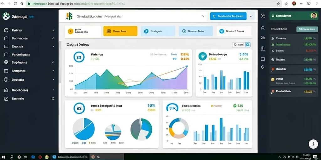Open the small arrow dropdown beside the blue header button
This screenshot has height=160, width=321.
coord(251,16)
